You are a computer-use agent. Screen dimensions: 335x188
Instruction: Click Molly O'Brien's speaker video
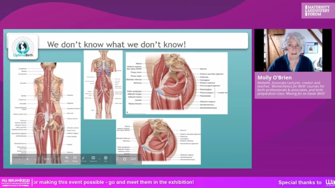coord(293,50)
